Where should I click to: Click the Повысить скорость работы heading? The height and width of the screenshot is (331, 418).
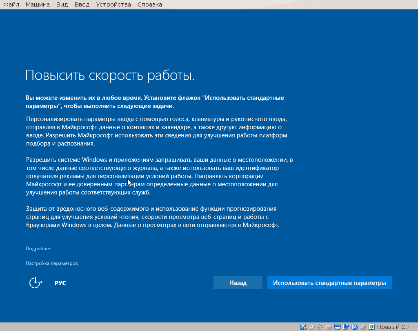point(110,75)
